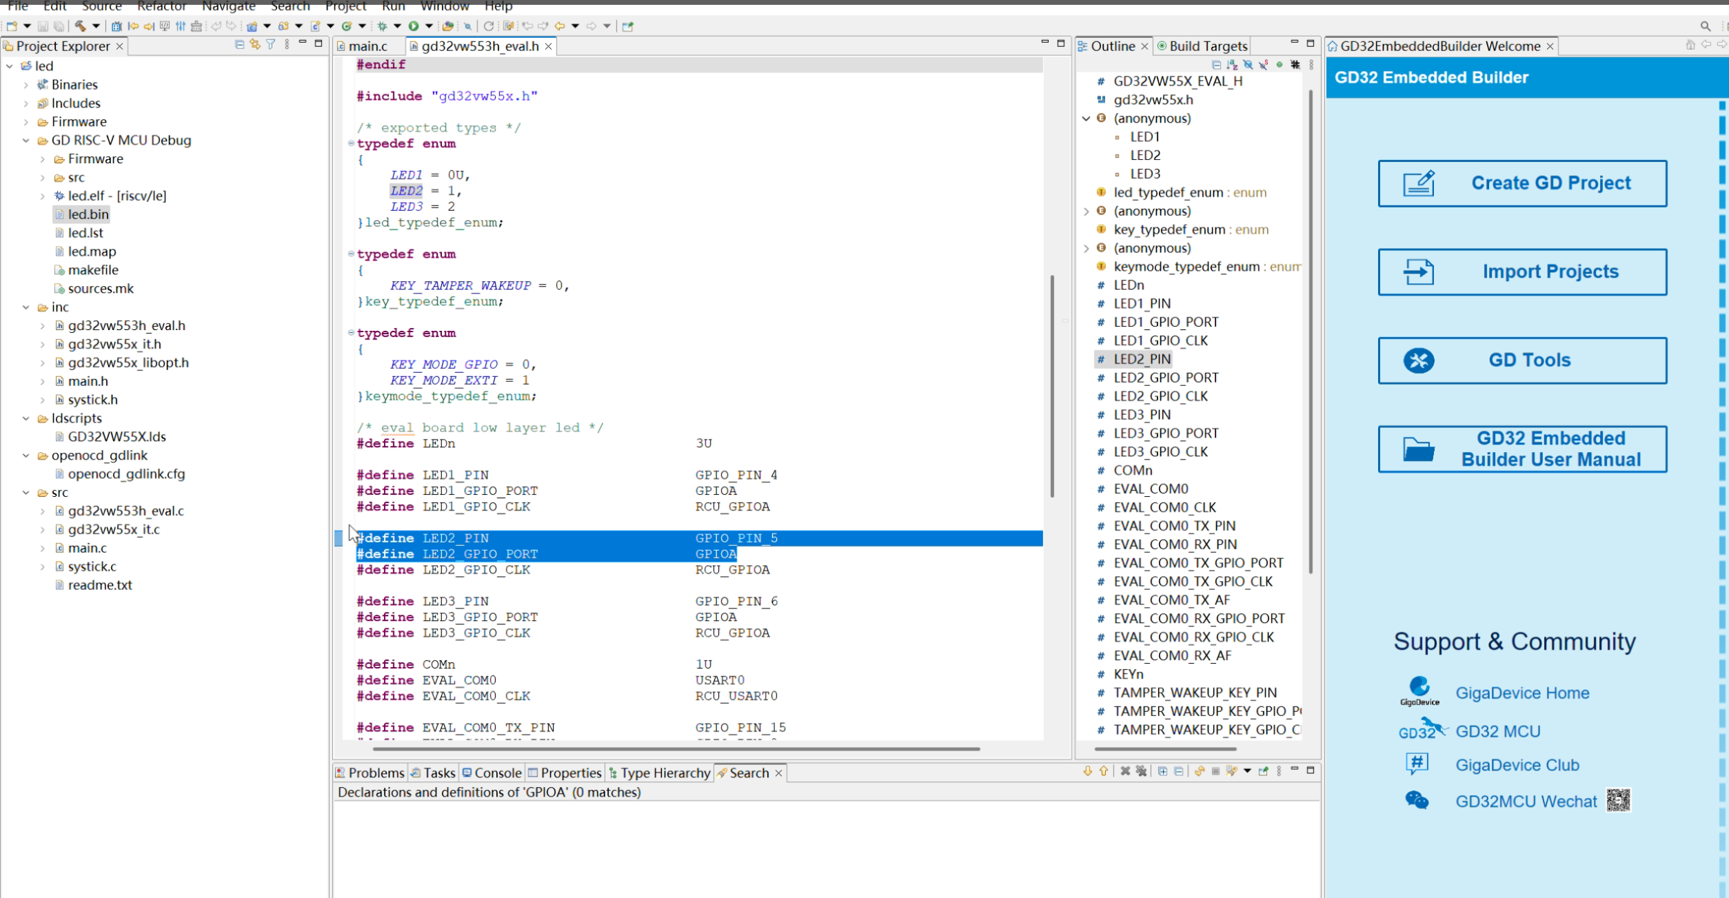This screenshot has height=898, width=1729.
Task: Toggle green dot filter in Outline toolbar
Action: click(x=1280, y=65)
